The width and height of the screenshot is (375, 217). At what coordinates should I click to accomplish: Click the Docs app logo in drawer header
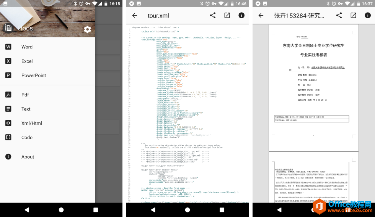point(8,28)
